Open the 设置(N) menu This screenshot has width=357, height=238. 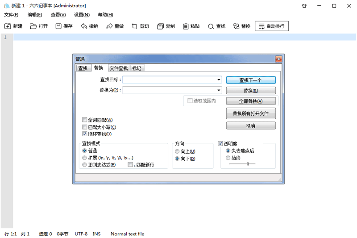pyautogui.click(x=82, y=15)
